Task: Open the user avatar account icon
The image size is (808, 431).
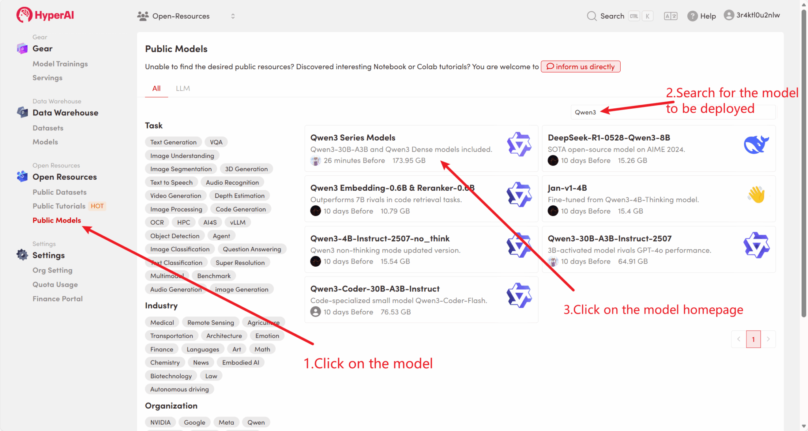Action: (x=729, y=15)
